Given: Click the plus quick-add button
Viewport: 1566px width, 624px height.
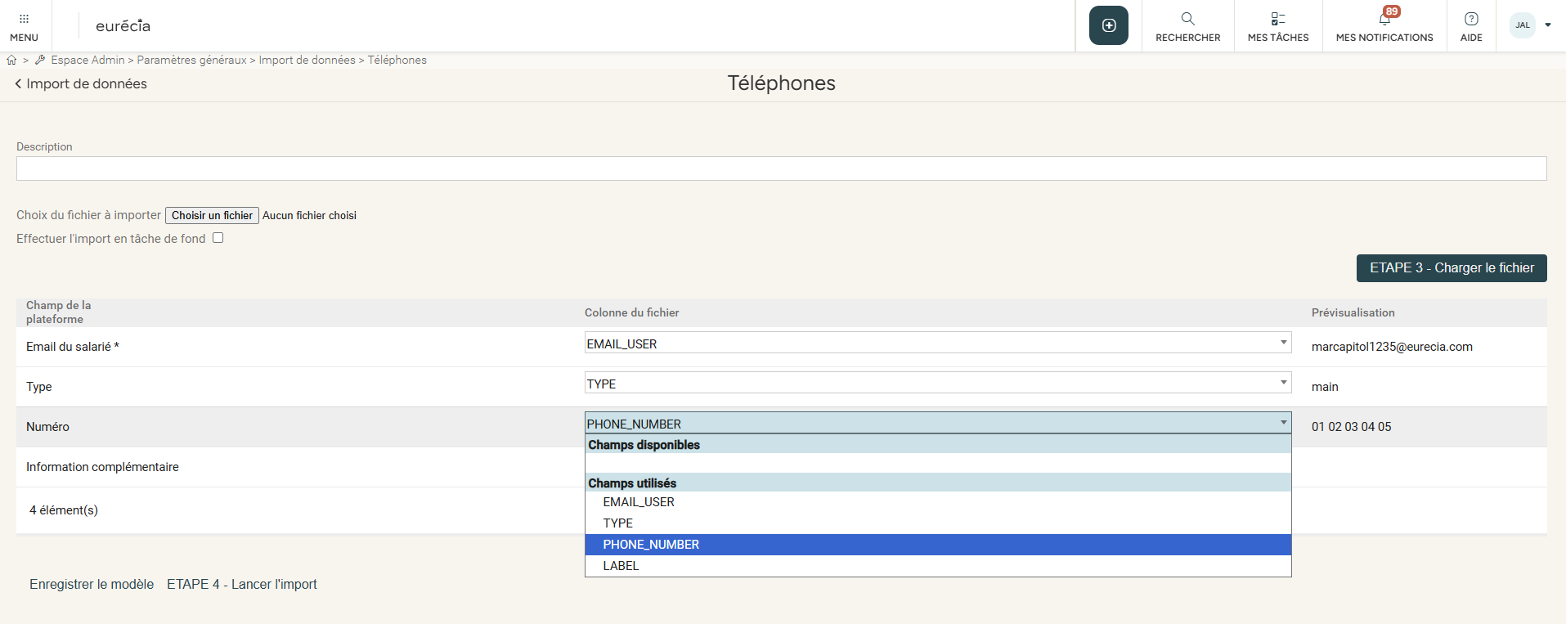Looking at the screenshot, I should [x=1108, y=25].
